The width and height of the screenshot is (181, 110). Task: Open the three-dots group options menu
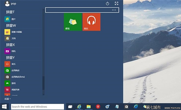point(114,10)
